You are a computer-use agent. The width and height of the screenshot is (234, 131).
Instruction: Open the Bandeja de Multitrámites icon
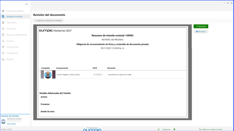click(3, 35)
